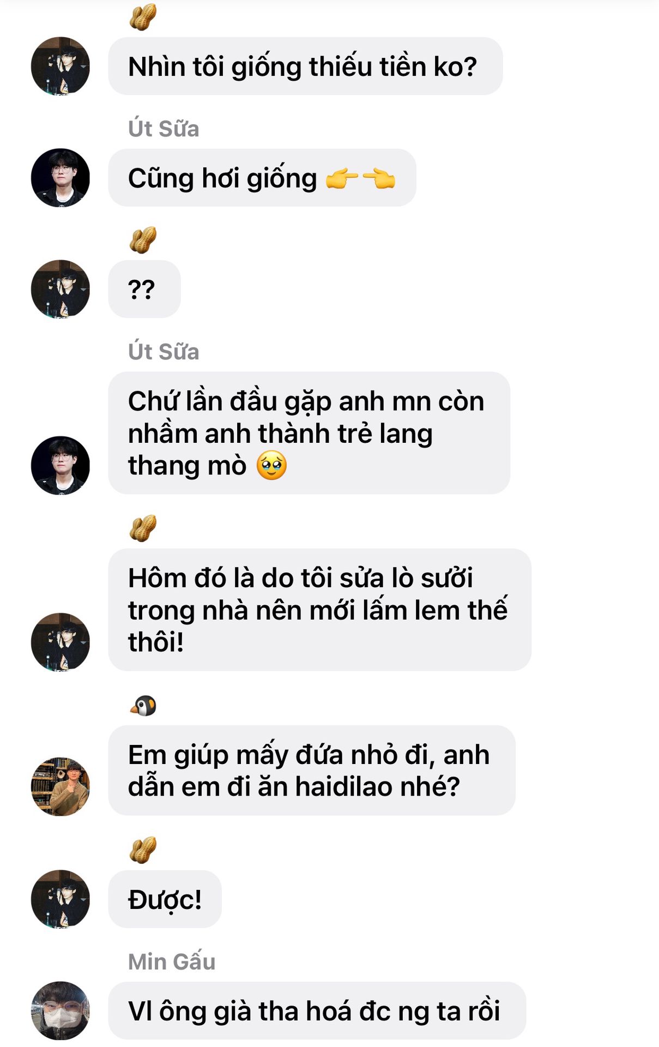The image size is (659, 1047).
Task: Open the profile picture next to 'Cũng hơi giống'
Action: click(x=60, y=178)
